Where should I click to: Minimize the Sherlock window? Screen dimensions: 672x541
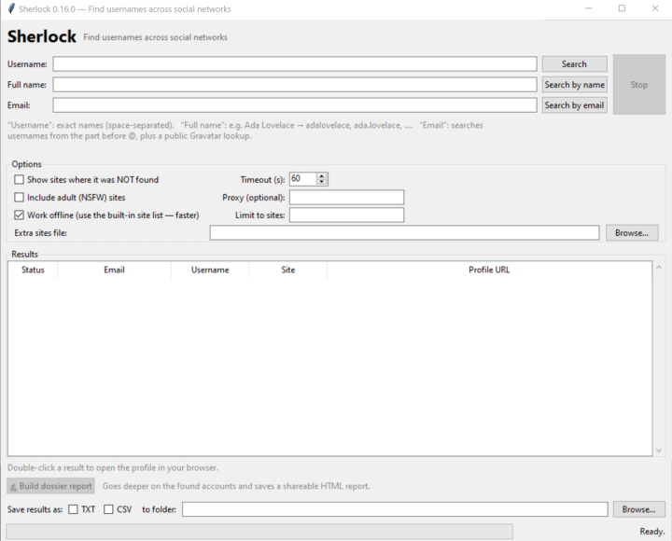pos(589,8)
